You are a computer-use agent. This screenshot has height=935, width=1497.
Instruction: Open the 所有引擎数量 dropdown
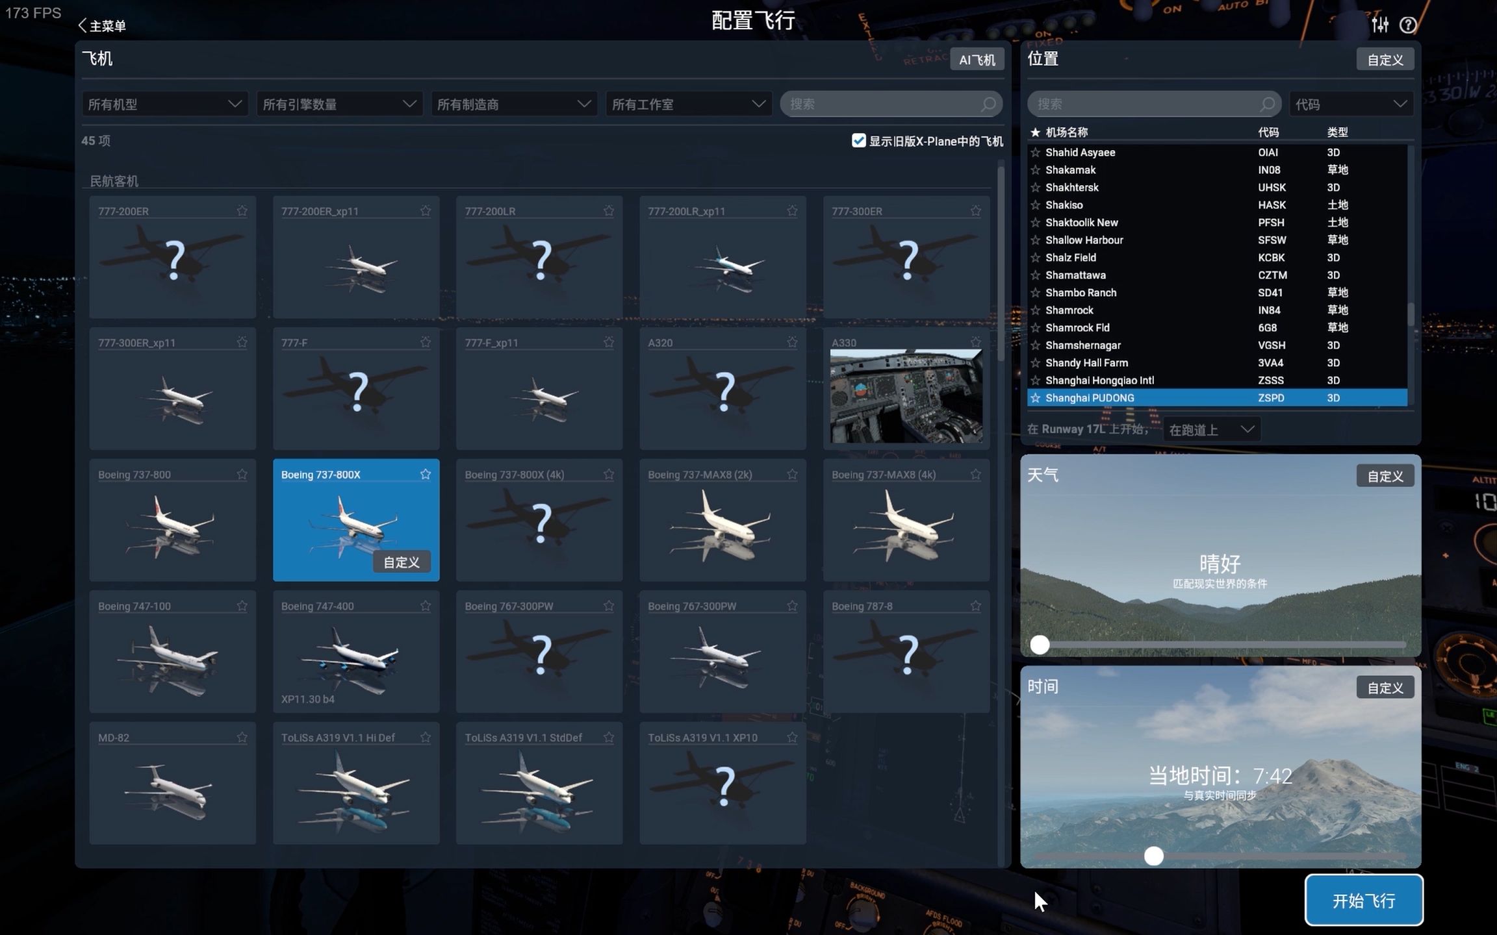pyautogui.click(x=340, y=104)
